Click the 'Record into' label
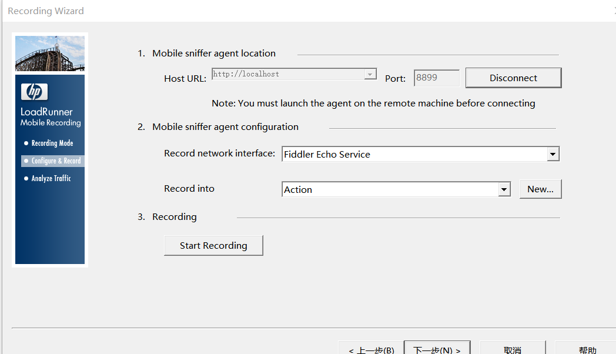Screen dimensions: 616x354 pos(189,189)
